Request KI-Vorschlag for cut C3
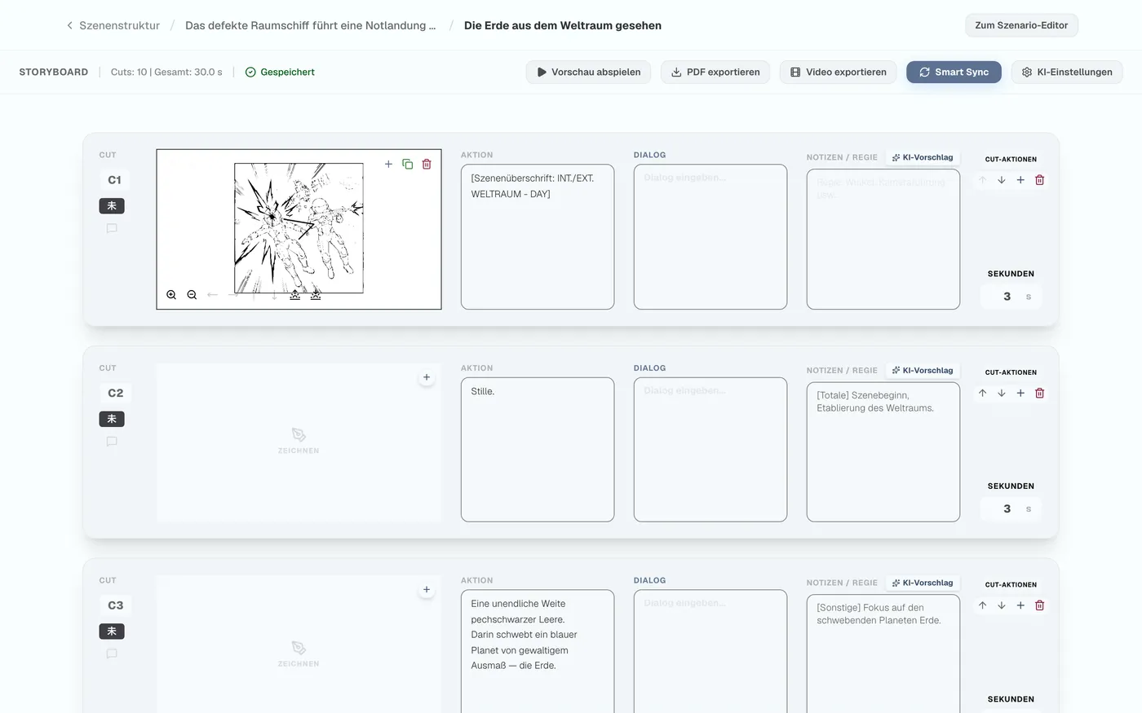The height and width of the screenshot is (713, 1142). (923, 583)
